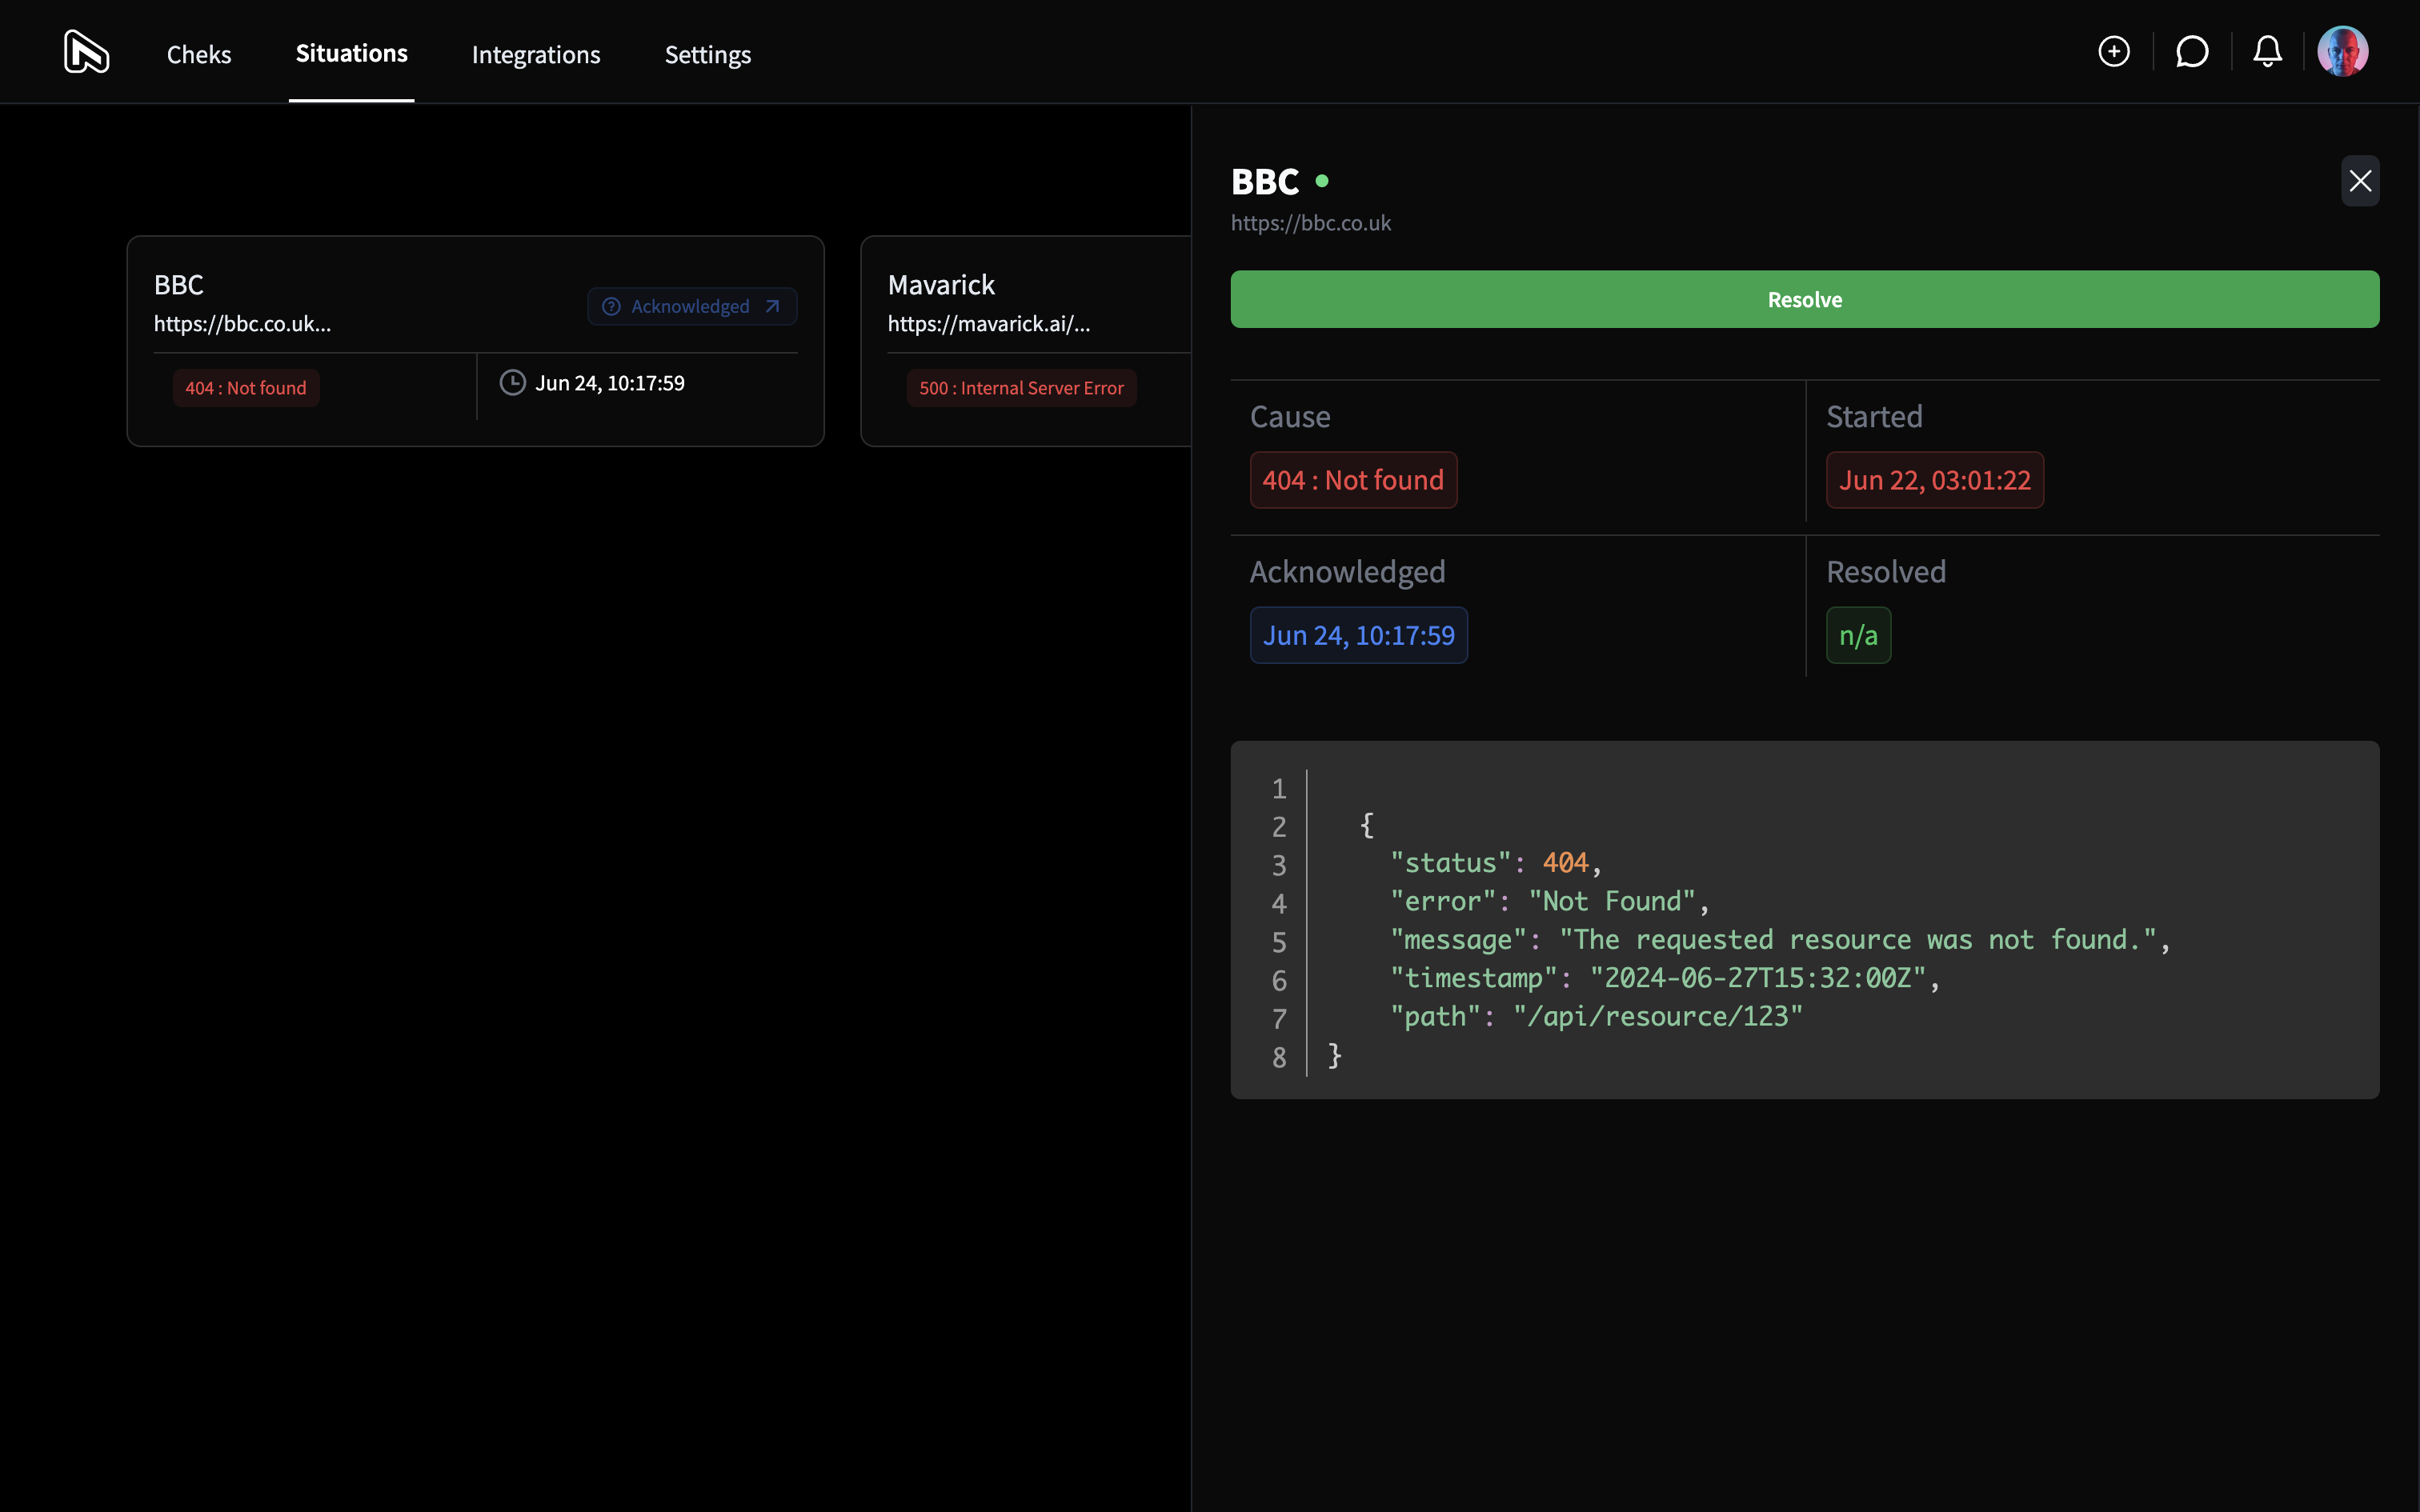Viewport: 2420px width, 1512px height.
Task: Click the Acknowledged Jun 24, 10:17:59 badge in panel
Action: click(x=1358, y=635)
